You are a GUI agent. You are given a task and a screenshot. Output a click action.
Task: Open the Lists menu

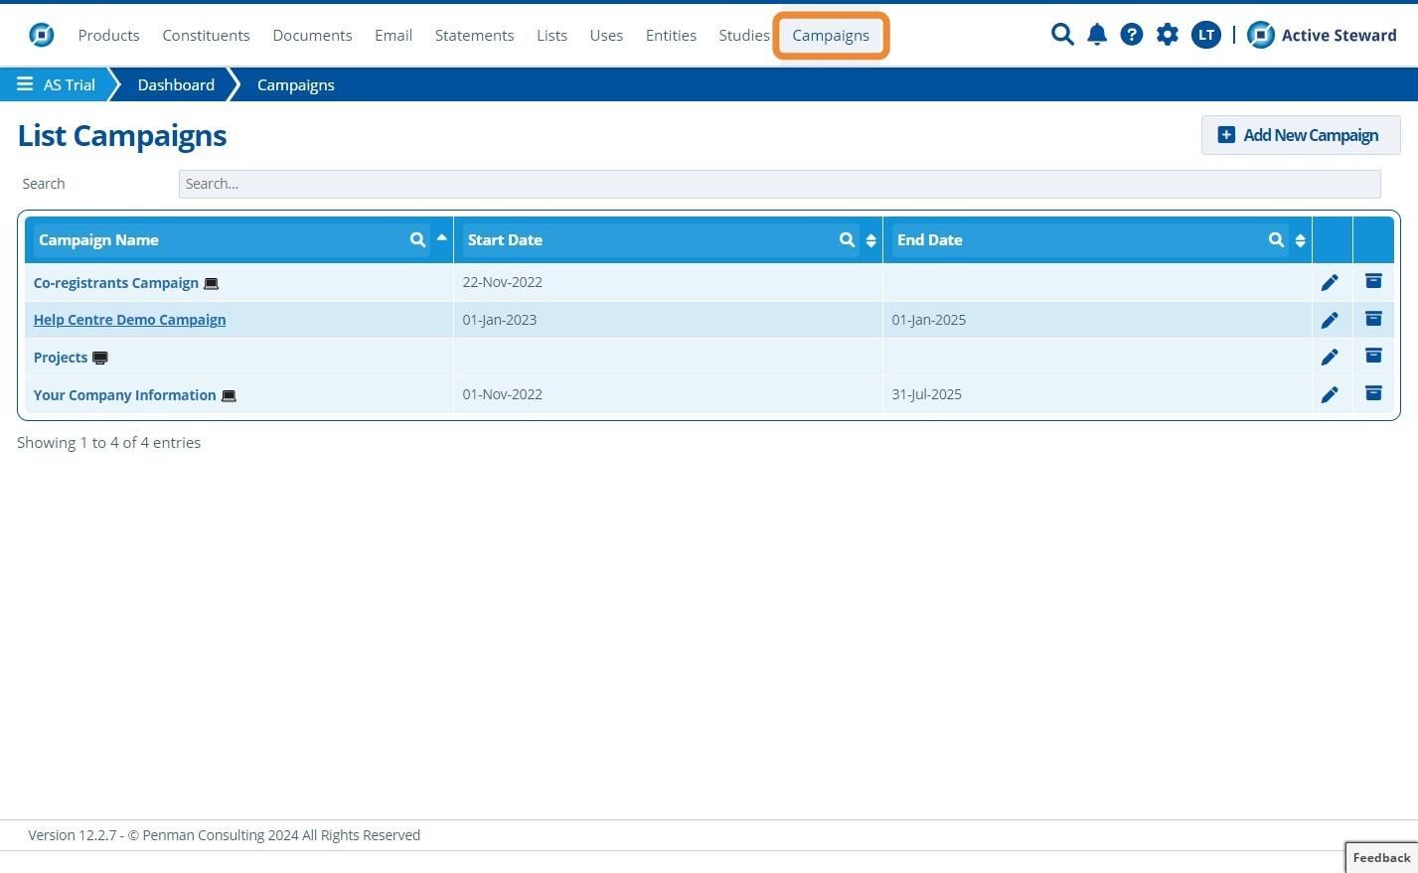click(x=551, y=35)
